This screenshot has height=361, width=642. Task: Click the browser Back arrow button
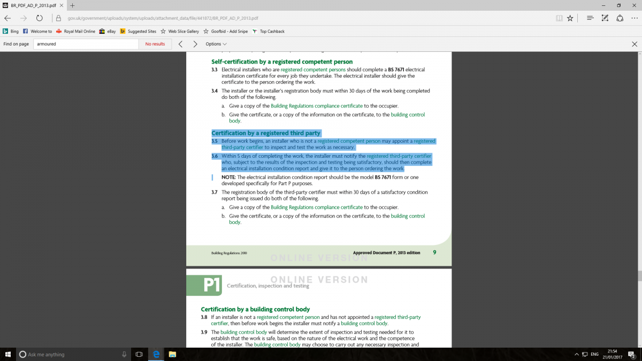7,18
